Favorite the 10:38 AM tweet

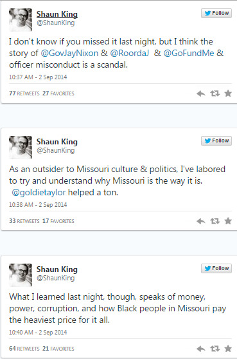tap(228, 220)
